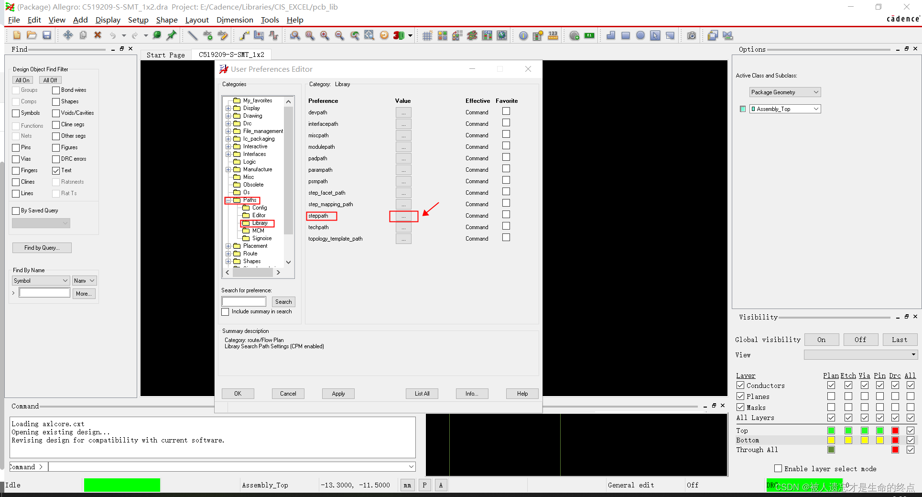
Task: Click the Find by Query button
Action: 42,248
